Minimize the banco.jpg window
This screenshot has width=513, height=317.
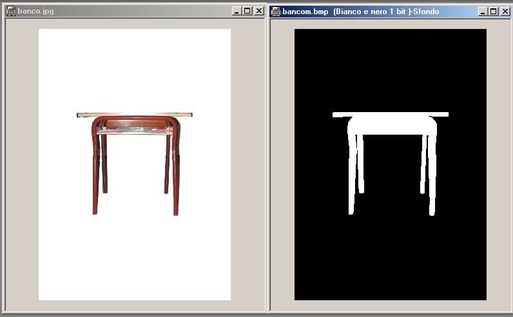237,11
